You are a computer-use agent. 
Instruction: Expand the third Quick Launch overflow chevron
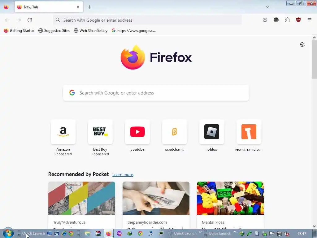click(x=235, y=232)
